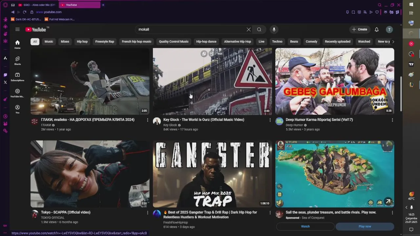Select the Techno filter chip

click(x=277, y=42)
